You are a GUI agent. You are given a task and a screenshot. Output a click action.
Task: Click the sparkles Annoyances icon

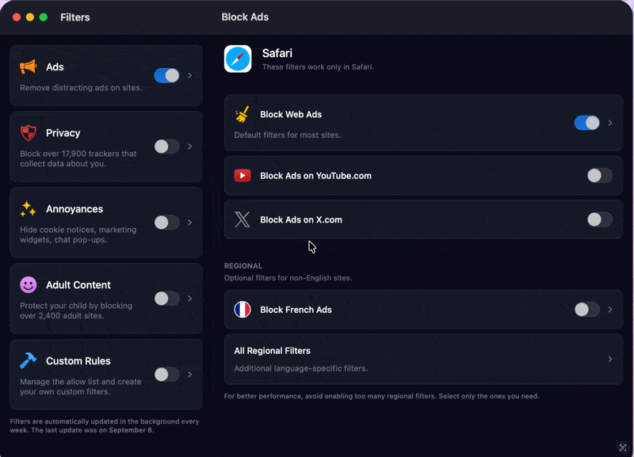[29, 208]
